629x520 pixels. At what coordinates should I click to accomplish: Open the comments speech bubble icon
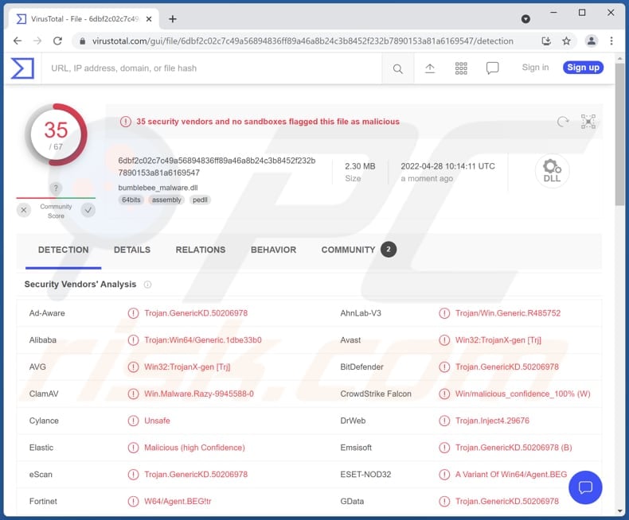[492, 68]
